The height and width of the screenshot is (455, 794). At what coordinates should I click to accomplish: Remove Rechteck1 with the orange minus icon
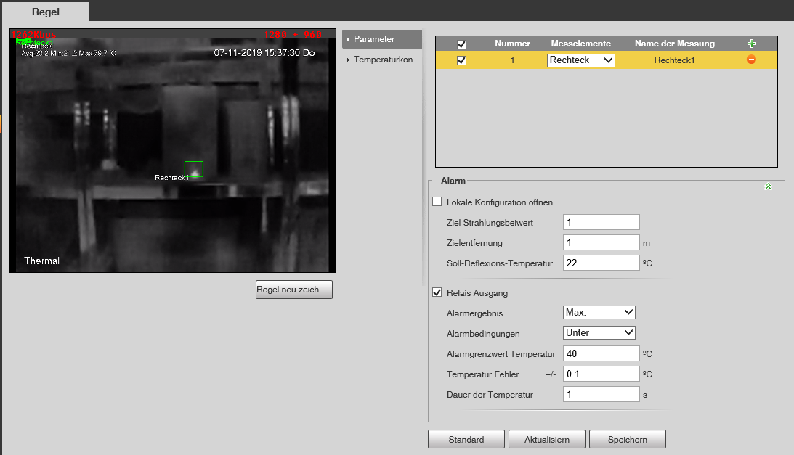click(x=751, y=60)
